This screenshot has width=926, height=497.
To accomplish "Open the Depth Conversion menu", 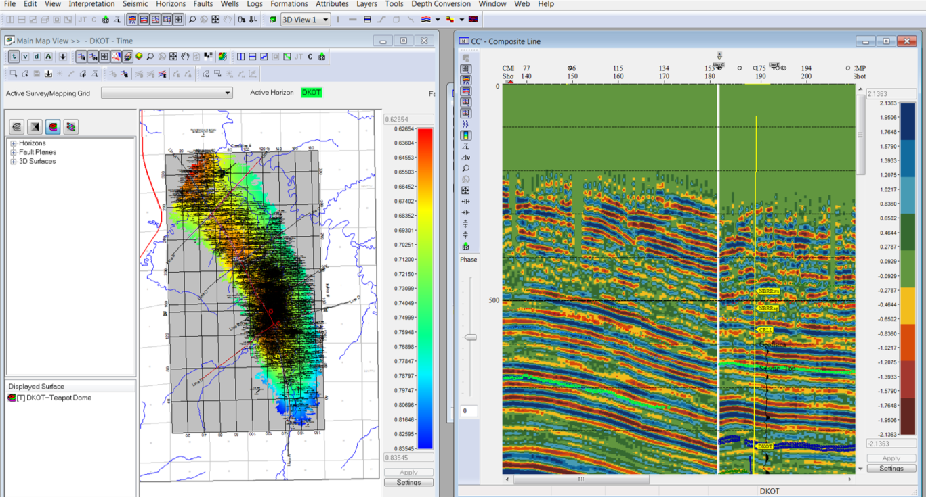I will click(x=441, y=4).
